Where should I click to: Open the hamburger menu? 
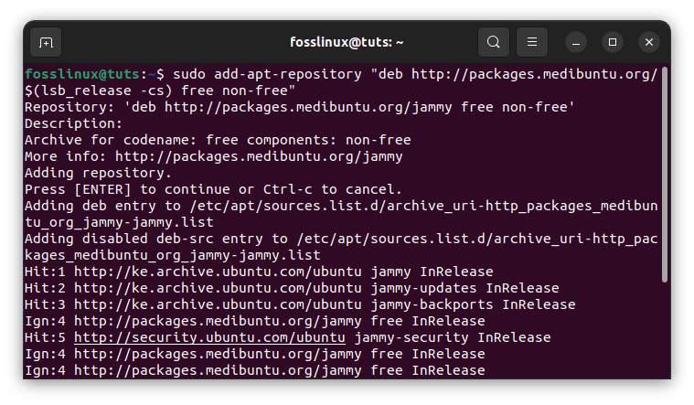click(532, 42)
